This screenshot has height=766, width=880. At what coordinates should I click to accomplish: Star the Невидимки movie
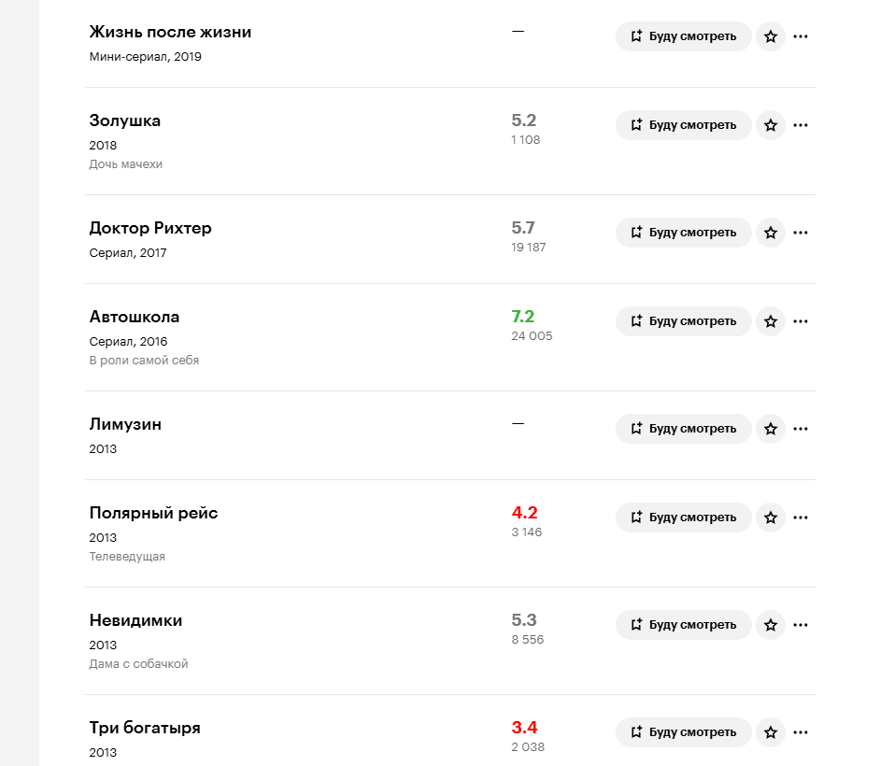(x=771, y=625)
